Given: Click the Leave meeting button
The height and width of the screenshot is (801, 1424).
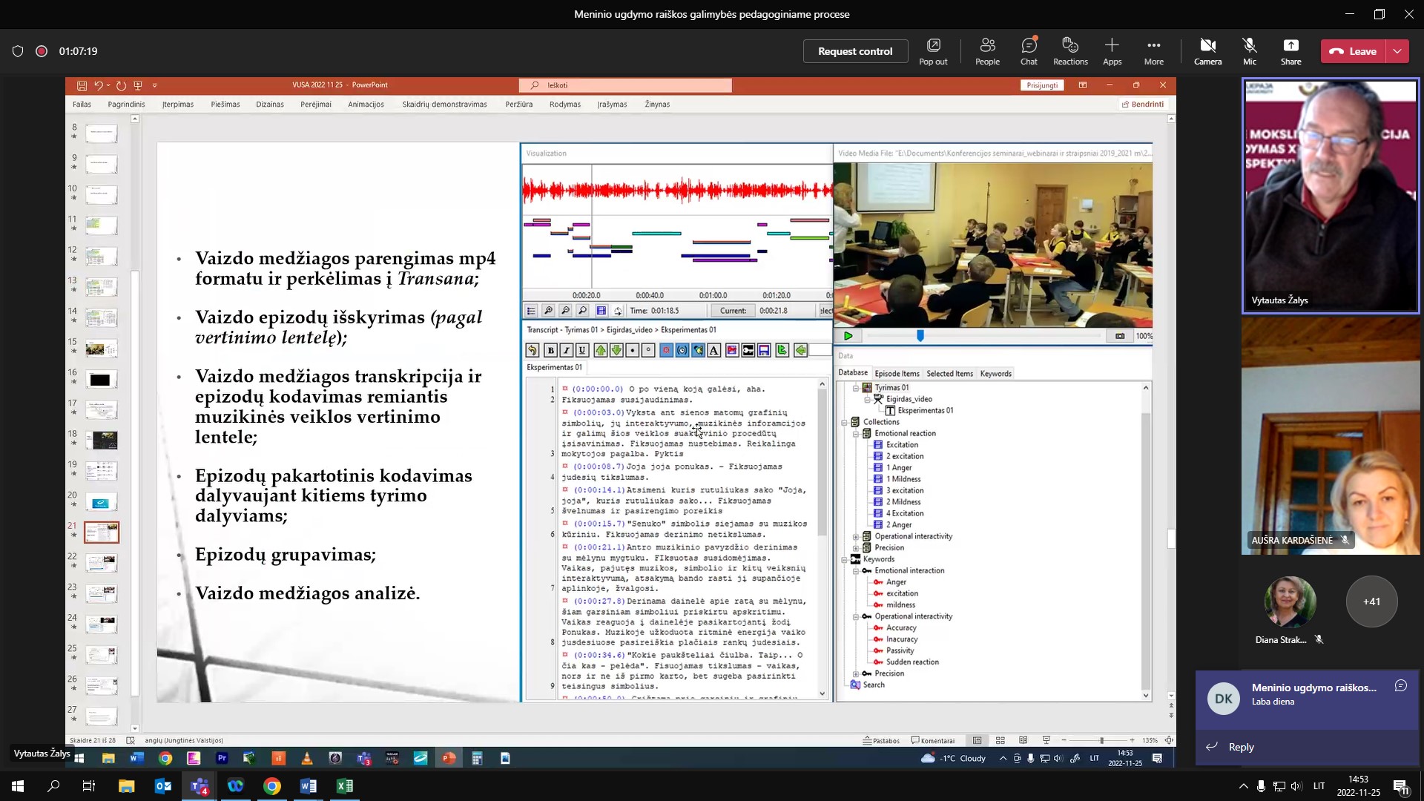Looking at the screenshot, I should [1354, 51].
